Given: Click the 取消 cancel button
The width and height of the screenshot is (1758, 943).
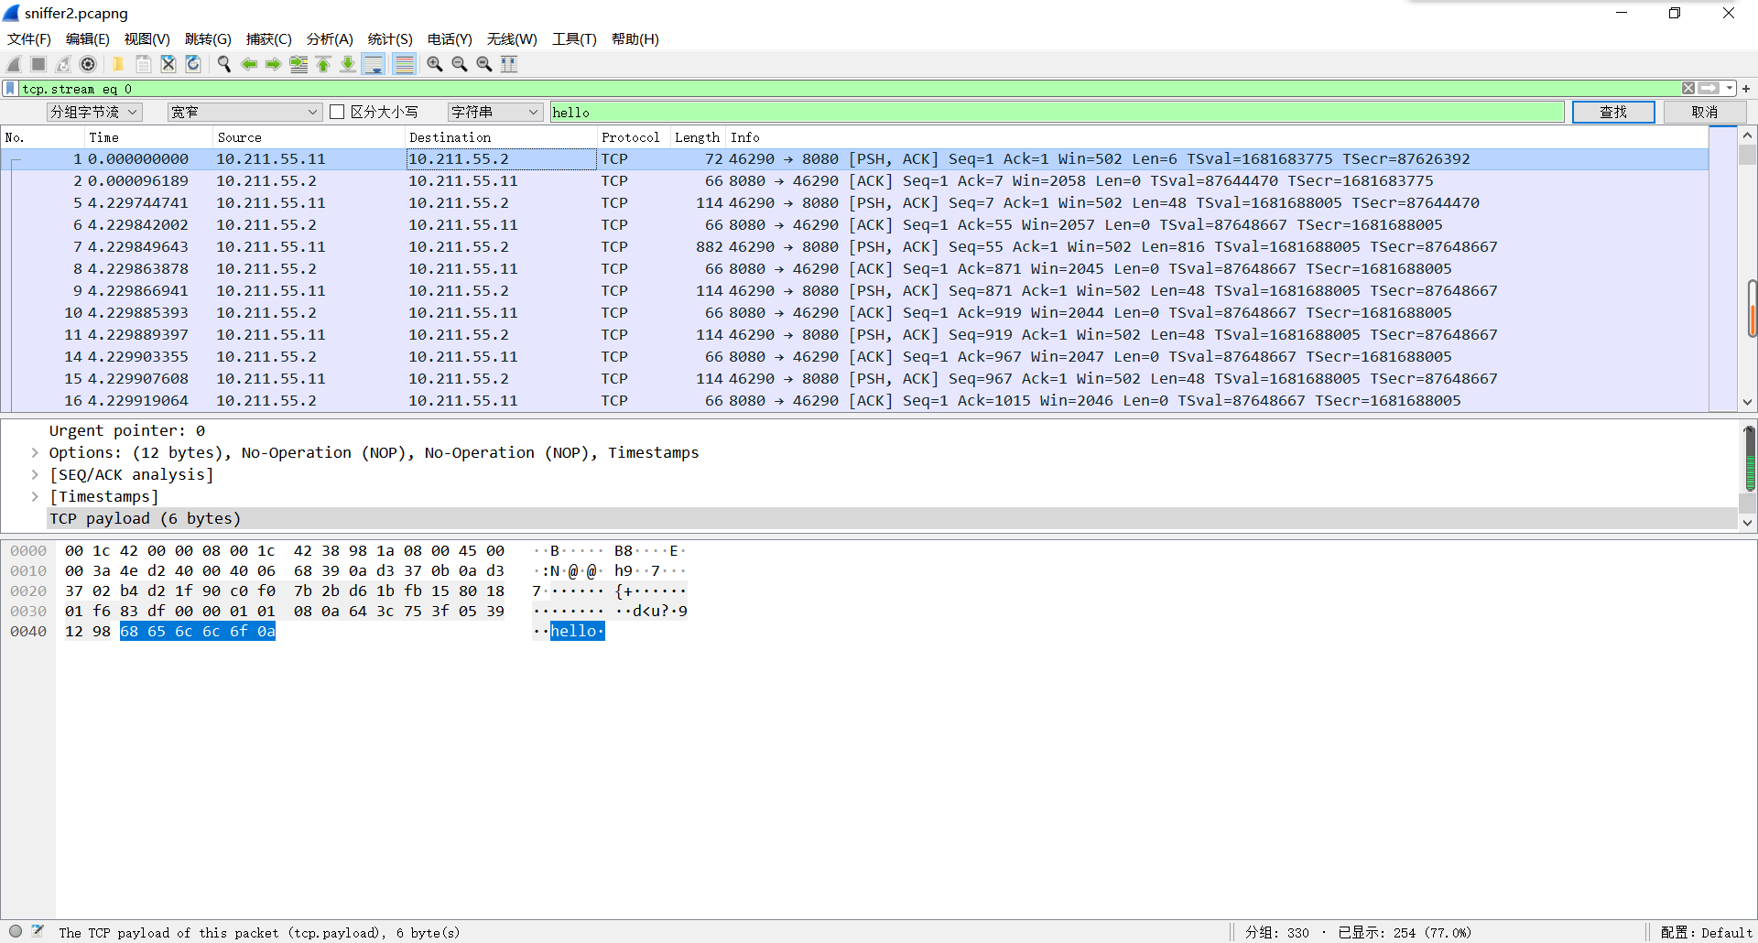Looking at the screenshot, I should click(x=1704, y=112).
